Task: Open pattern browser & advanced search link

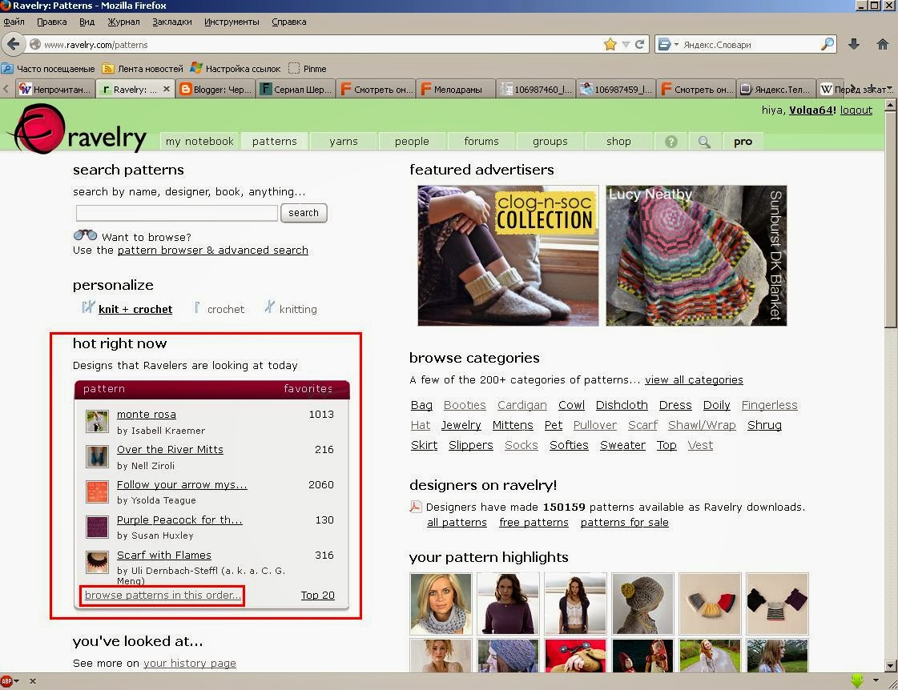Action: tap(212, 250)
